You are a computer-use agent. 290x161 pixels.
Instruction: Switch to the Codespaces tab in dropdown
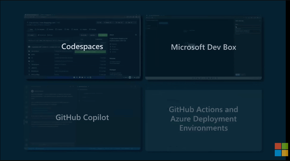(x=99, y=39)
